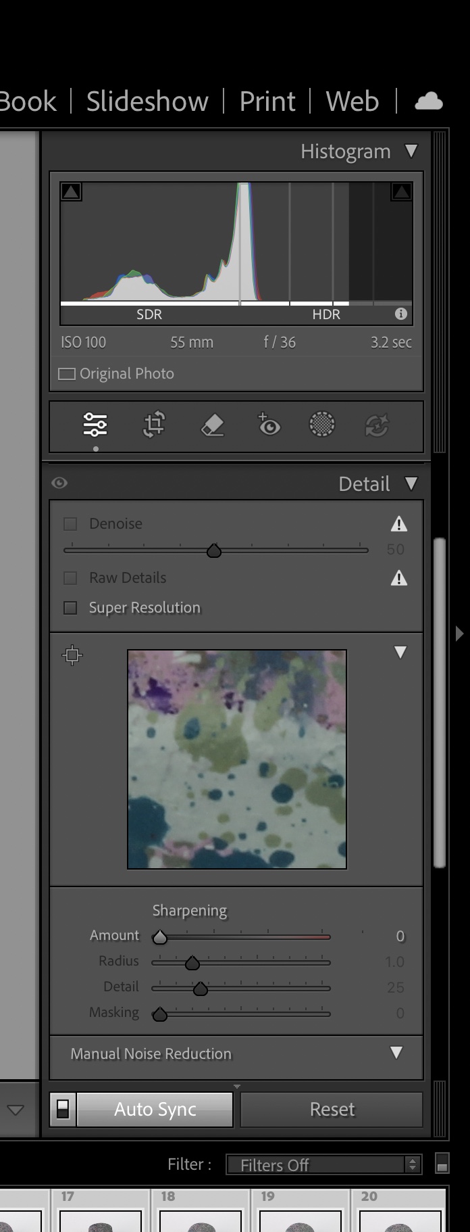Click the greyed-out sync refresh tool icon
The image size is (470, 1232).
377,425
